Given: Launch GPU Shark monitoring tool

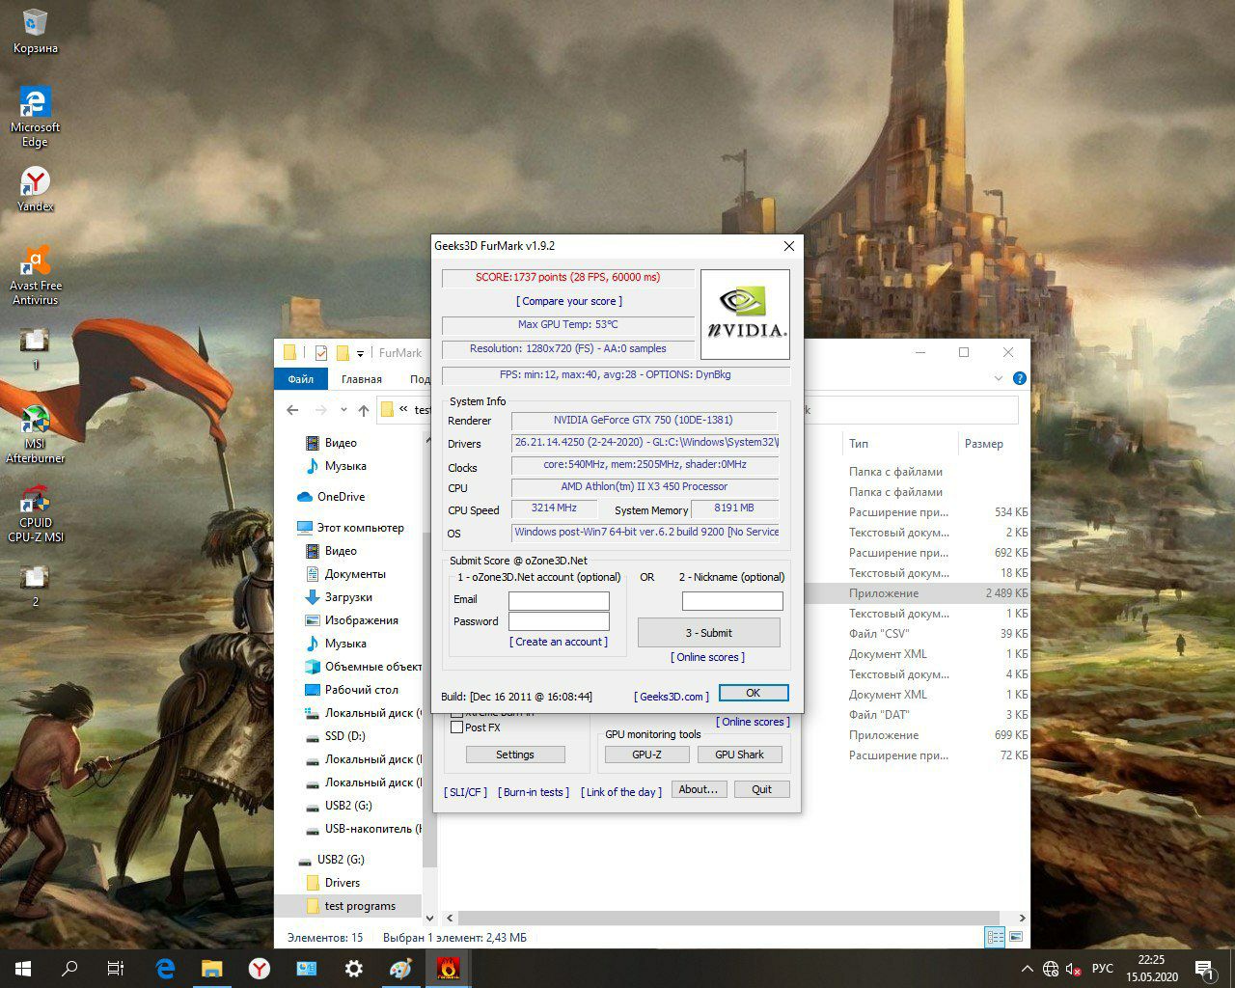Looking at the screenshot, I should pos(739,755).
